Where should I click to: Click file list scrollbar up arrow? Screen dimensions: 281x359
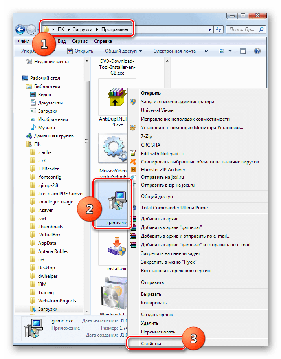tap(167, 61)
